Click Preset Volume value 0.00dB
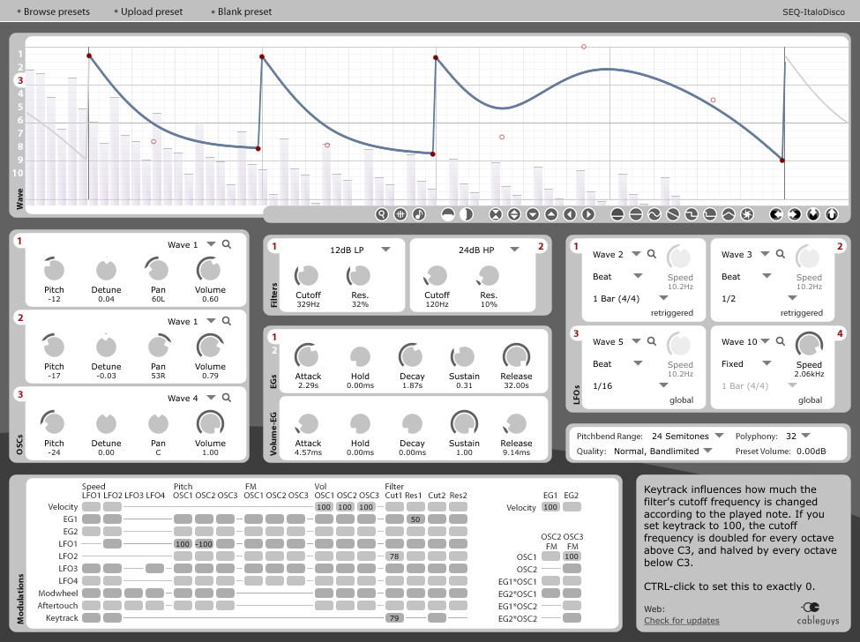The image size is (860, 642). [x=811, y=452]
